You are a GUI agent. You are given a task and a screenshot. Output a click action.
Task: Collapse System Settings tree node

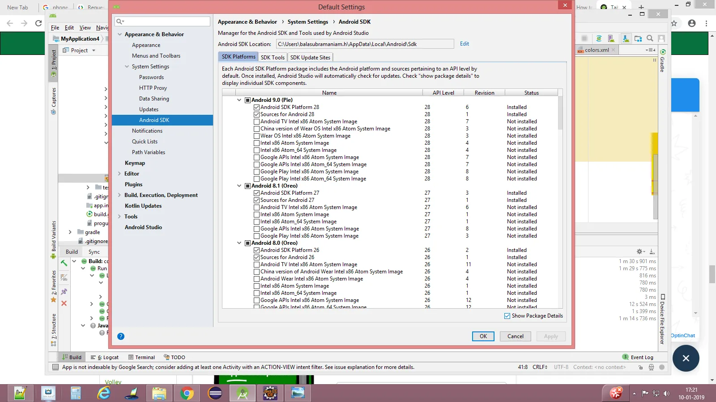tap(127, 67)
